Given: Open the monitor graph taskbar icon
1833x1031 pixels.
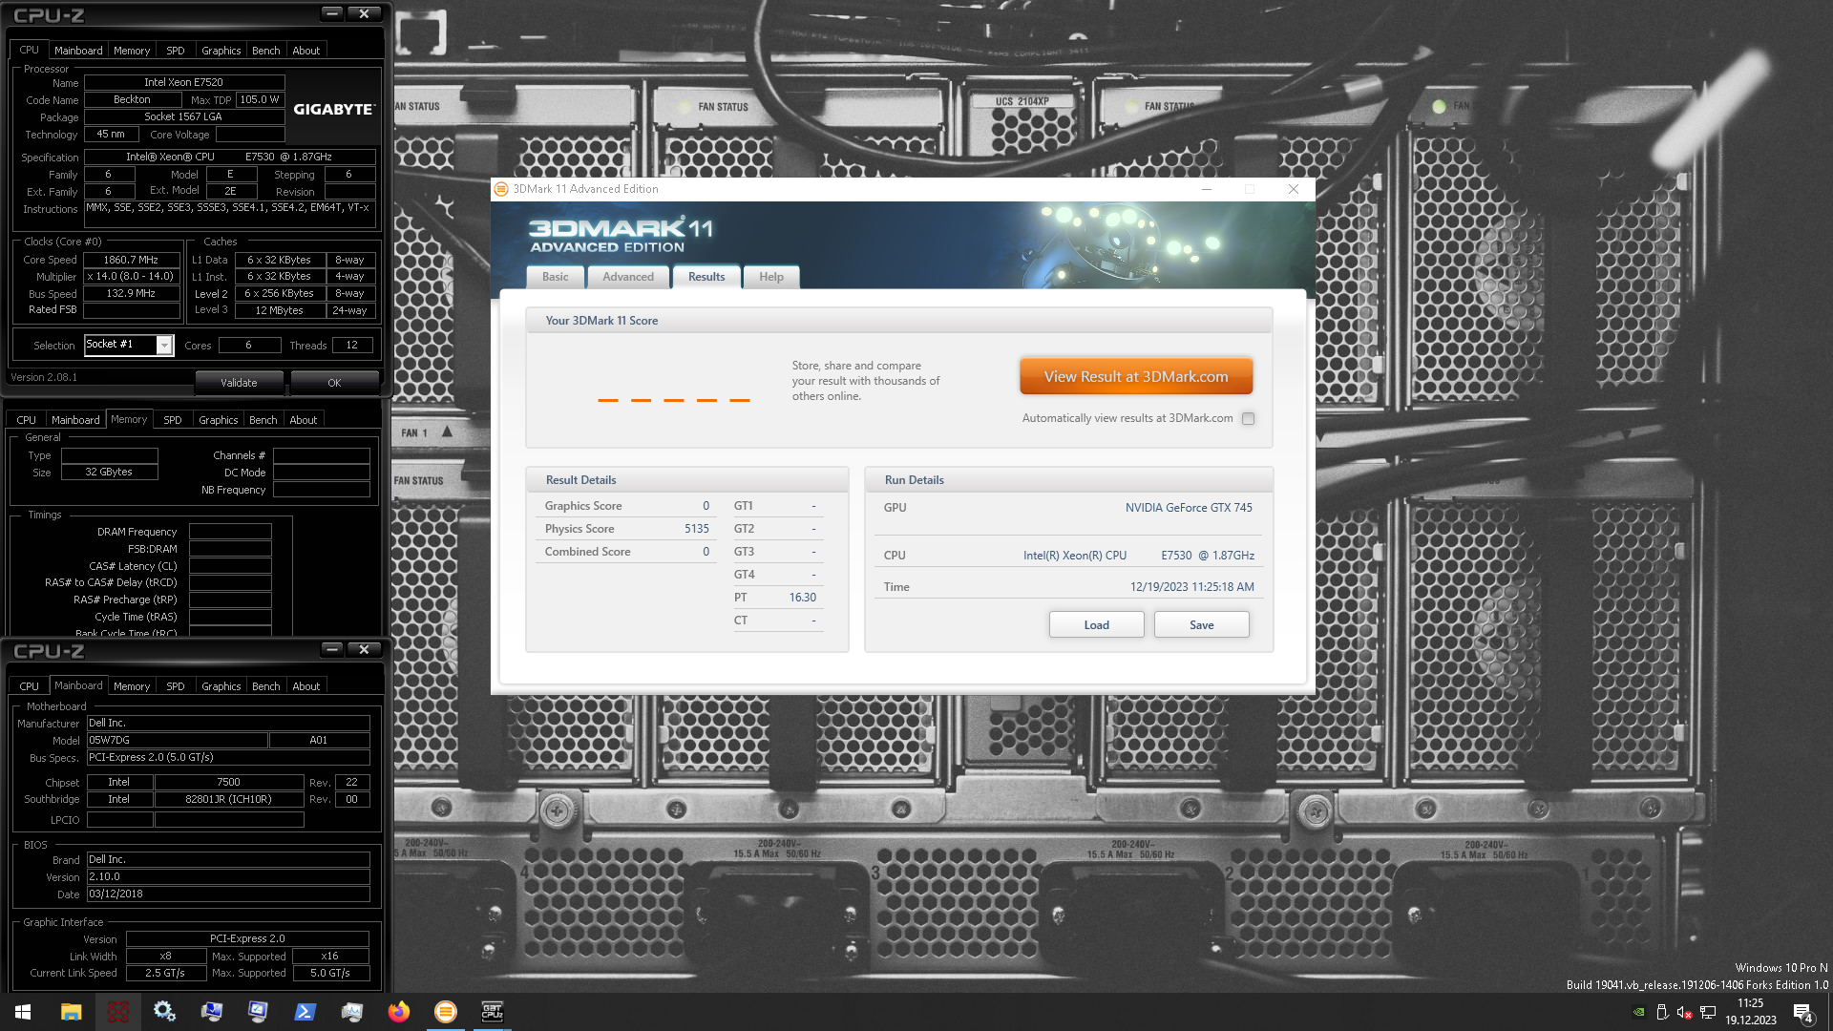Looking at the screenshot, I should pos(351,1012).
